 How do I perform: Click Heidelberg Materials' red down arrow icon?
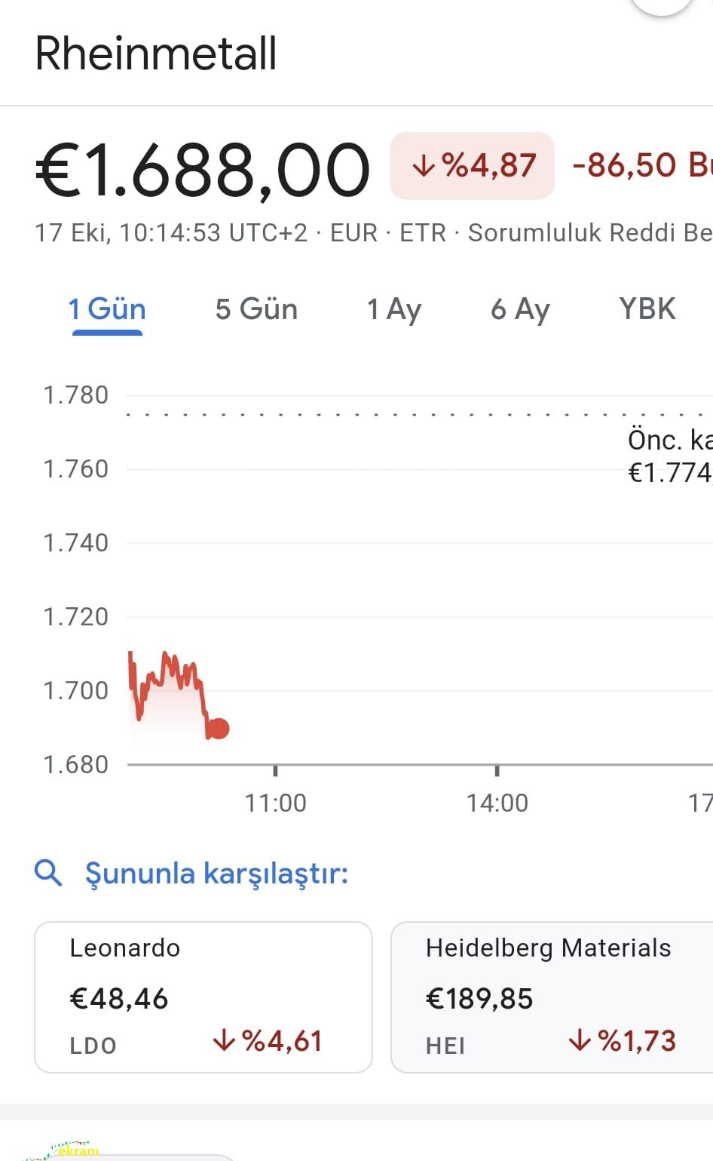click(x=580, y=1041)
